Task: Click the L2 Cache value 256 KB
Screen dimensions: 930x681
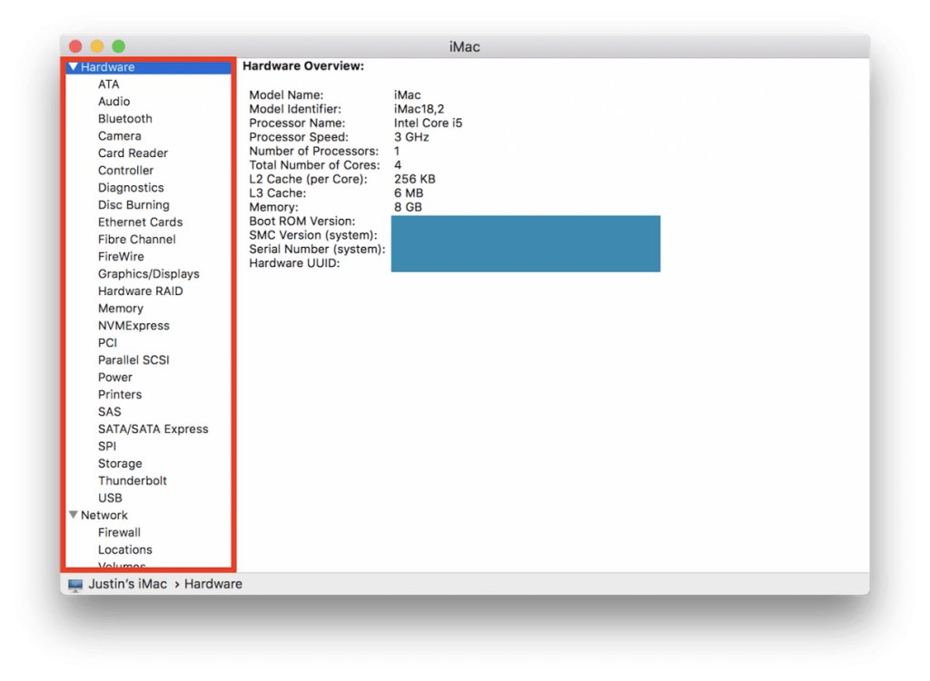Action: coord(414,179)
